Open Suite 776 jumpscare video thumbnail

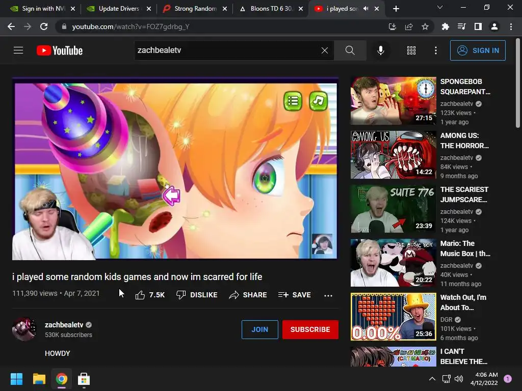point(393,209)
